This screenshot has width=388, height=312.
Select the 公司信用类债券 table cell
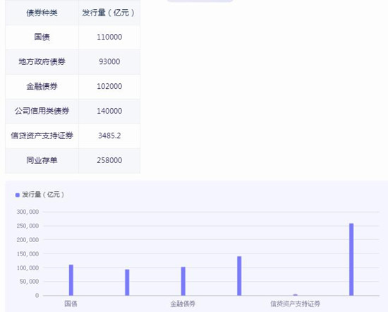[42, 111]
